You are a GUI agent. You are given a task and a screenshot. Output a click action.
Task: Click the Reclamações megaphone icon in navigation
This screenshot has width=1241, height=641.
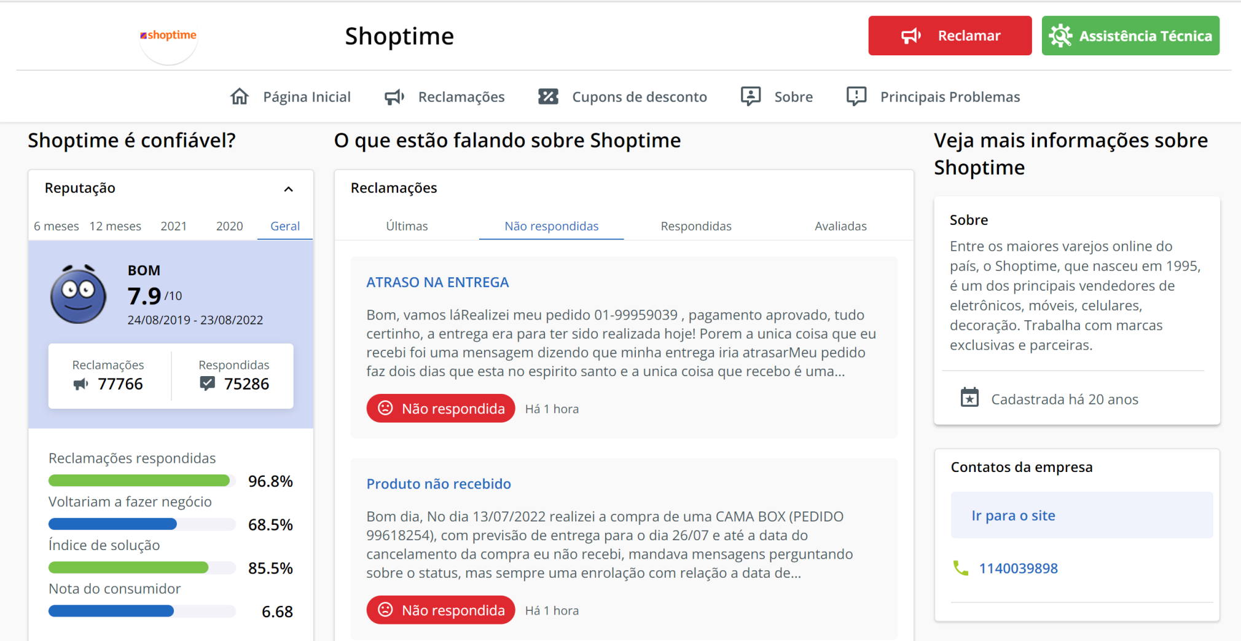point(394,96)
